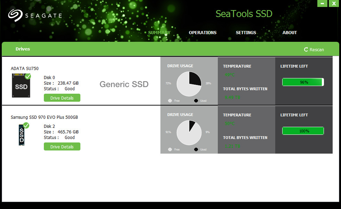Image resolution: width=341 pixels, height=209 pixels.
Task: Click the 238.47 GiB size value
Action: click(68, 83)
